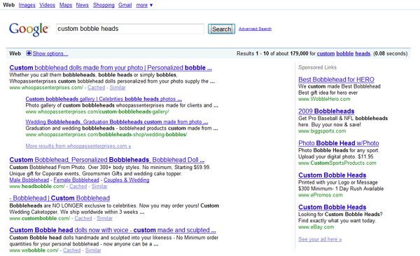This screenshot has width=420, height=256.
Task: Focus the search query input field
Action: tap(130, 29)
